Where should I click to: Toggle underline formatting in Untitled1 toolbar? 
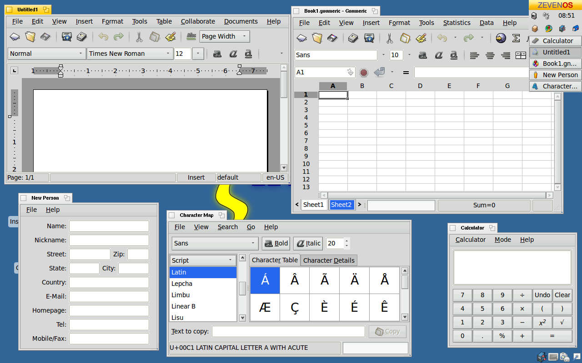tap(248, 54)
